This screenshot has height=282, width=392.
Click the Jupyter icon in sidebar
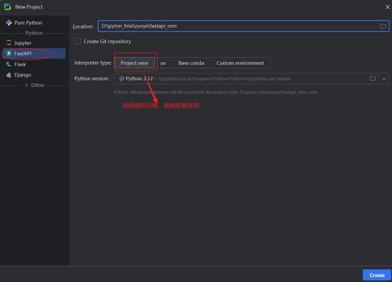[9, 43]
